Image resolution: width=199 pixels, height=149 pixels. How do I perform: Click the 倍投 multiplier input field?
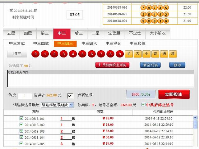point(25,96)
